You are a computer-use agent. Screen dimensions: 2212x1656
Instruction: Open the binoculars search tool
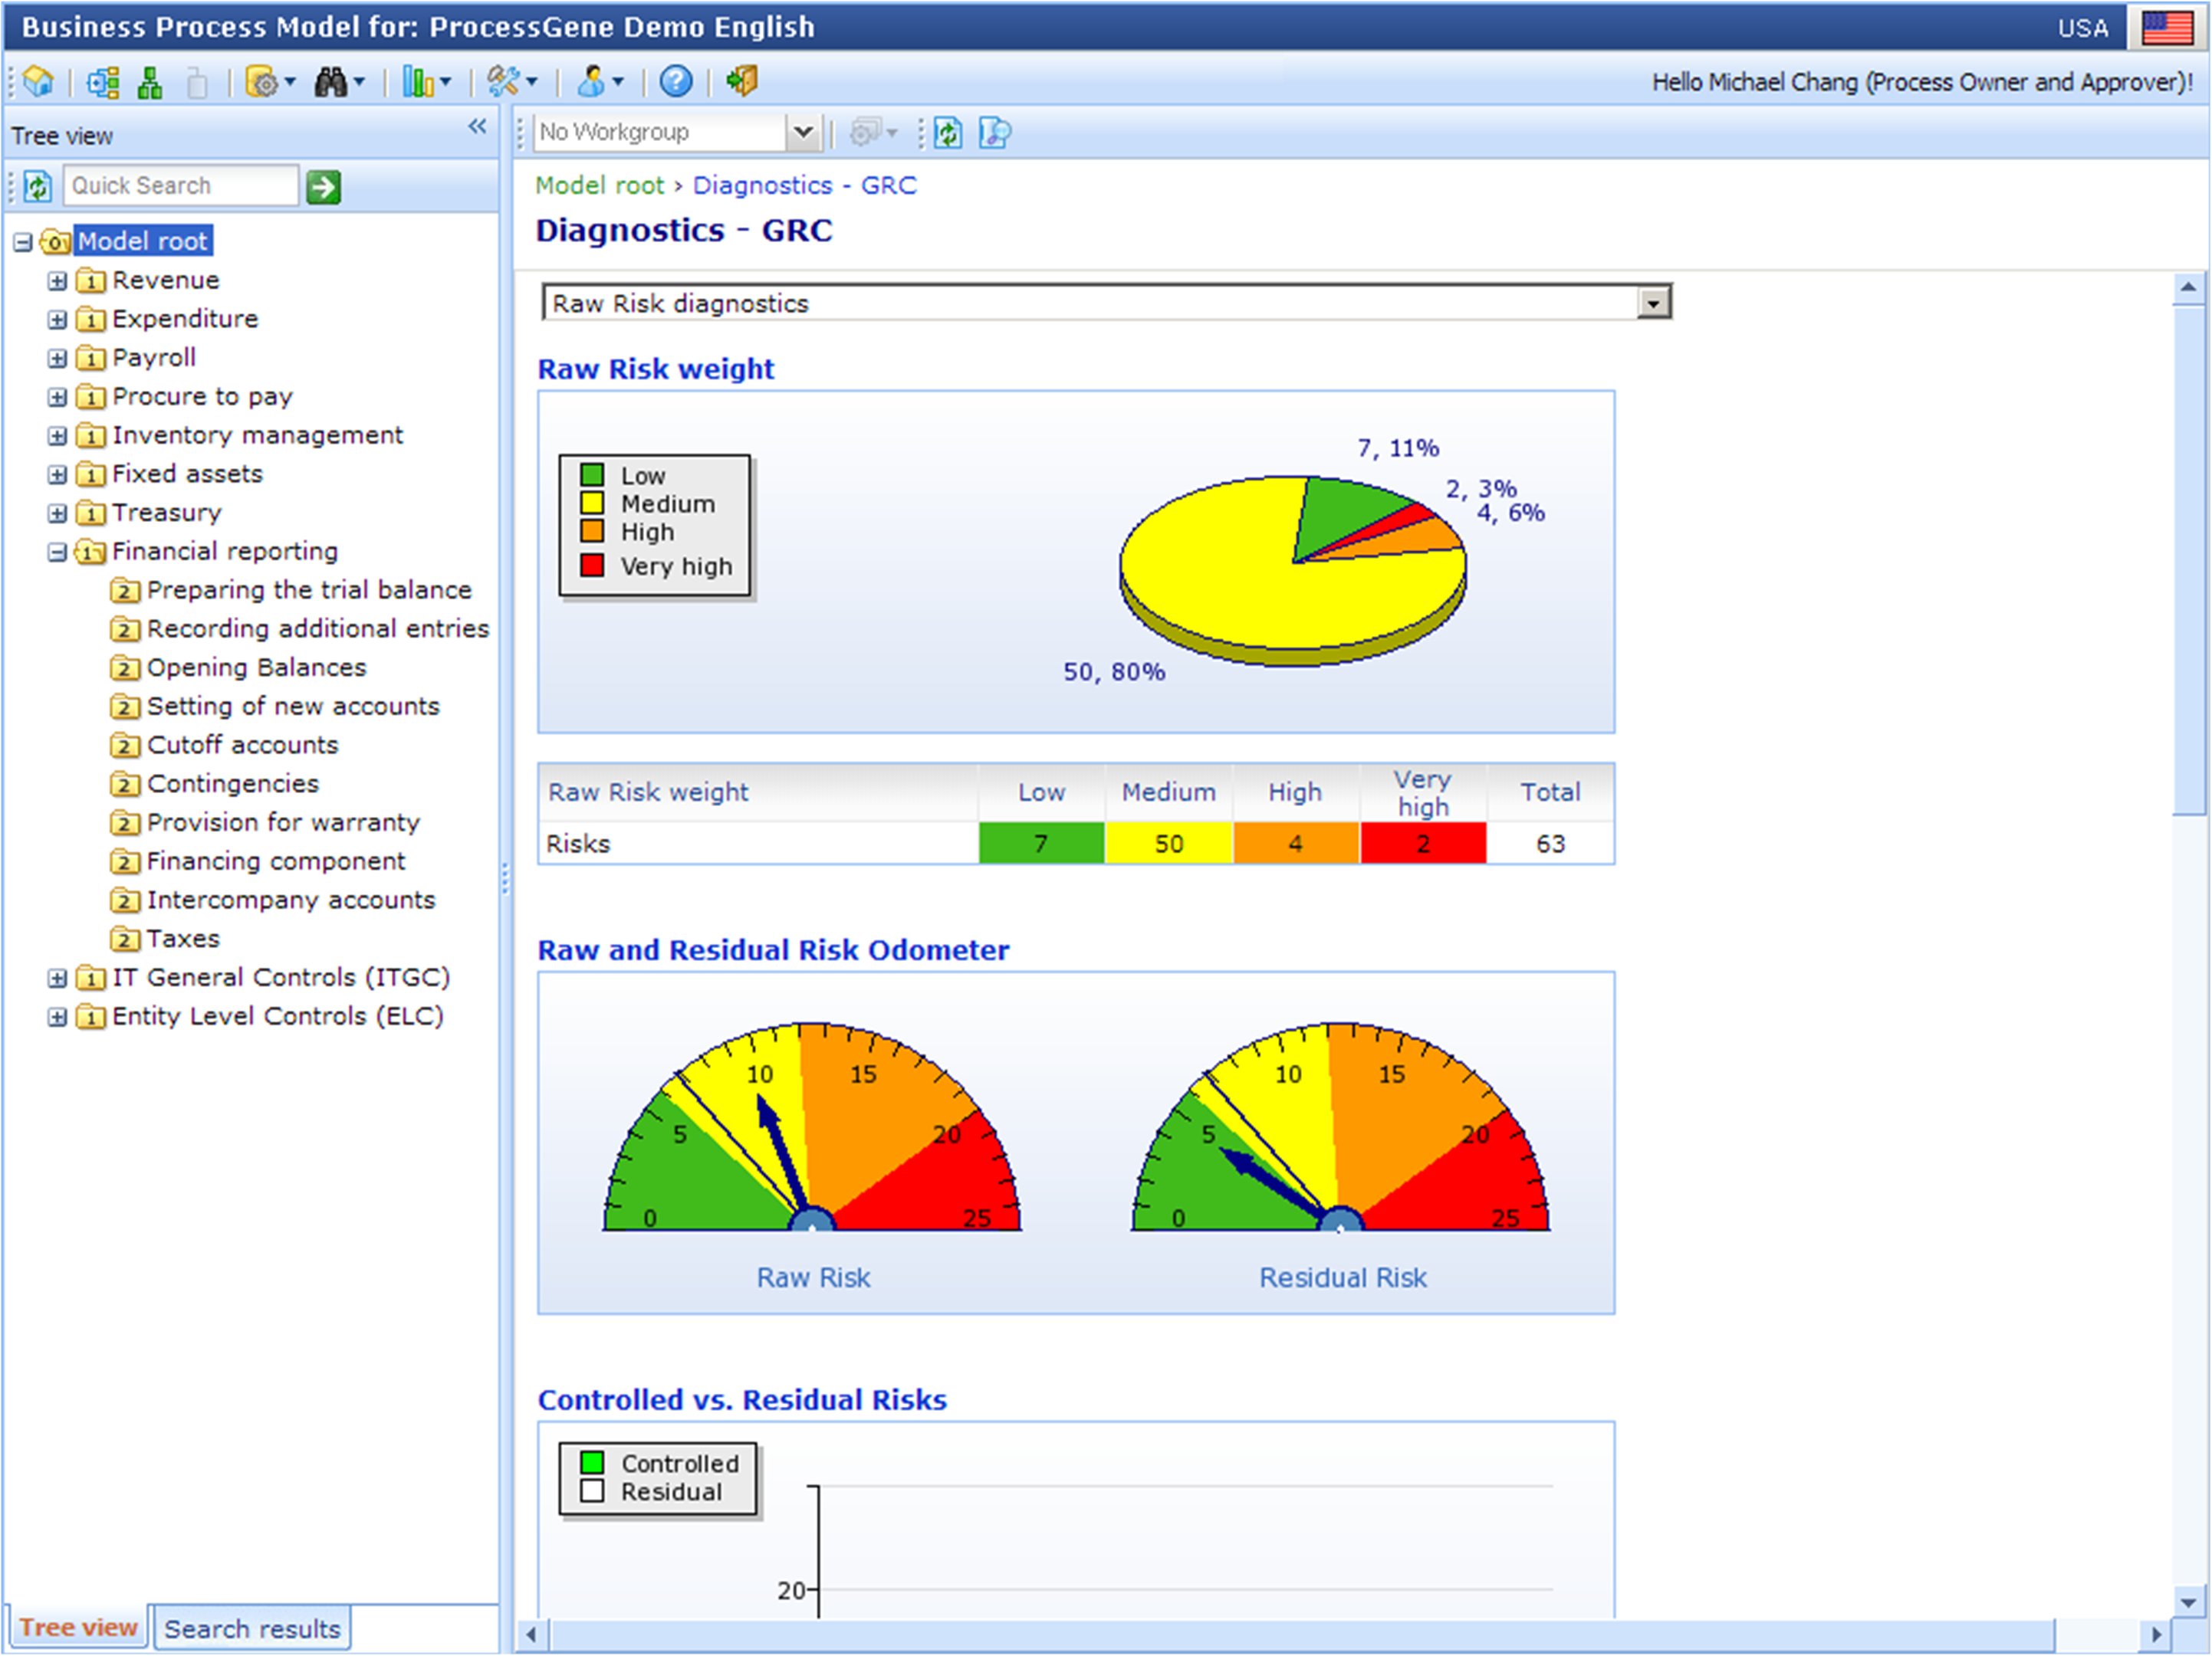[331, 81]
